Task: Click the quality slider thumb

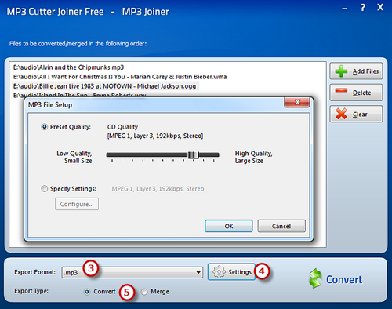Action: coord(194,155)
